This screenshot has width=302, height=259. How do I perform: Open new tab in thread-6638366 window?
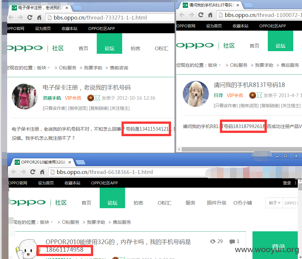[x=80, y=162]
